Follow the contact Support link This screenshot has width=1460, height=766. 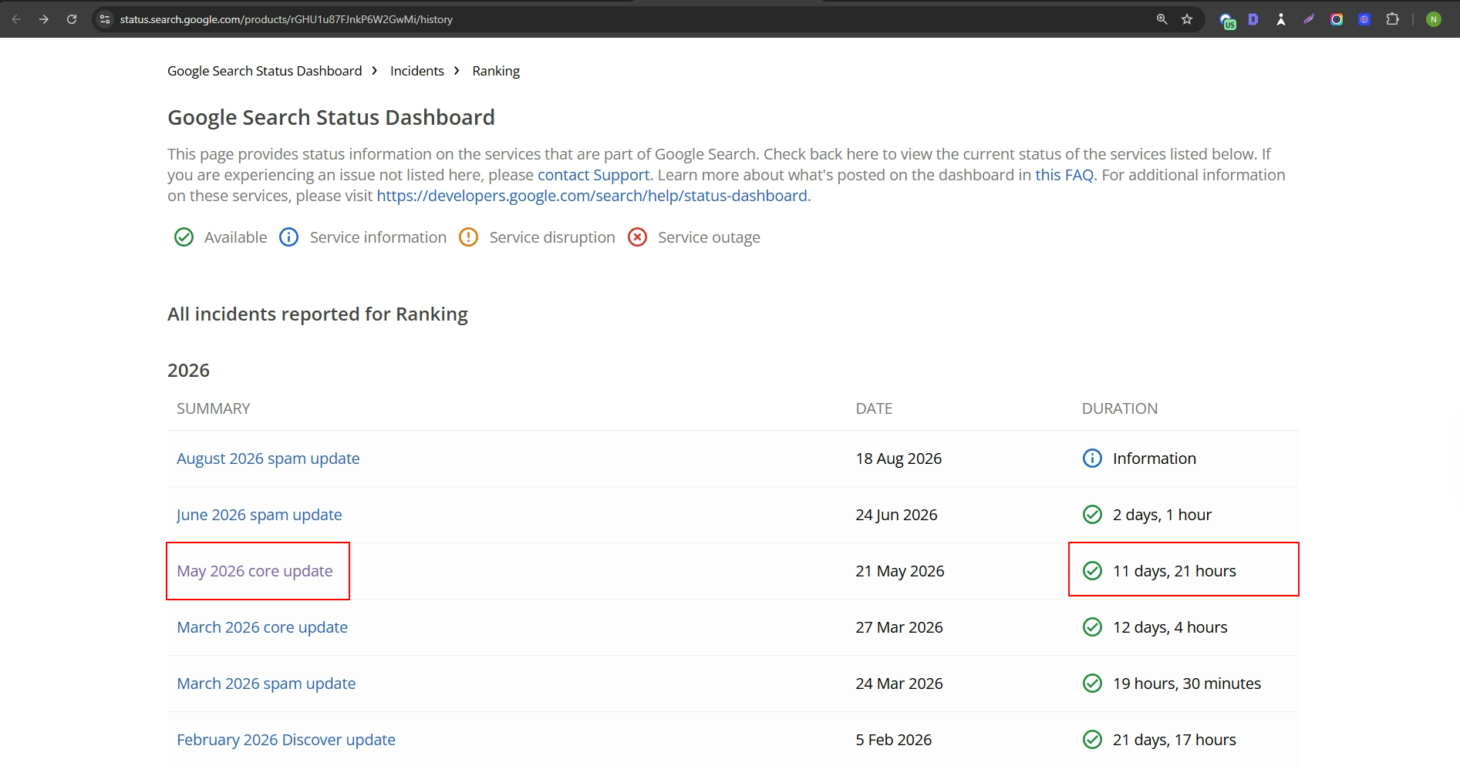click(x=594, y=175)
